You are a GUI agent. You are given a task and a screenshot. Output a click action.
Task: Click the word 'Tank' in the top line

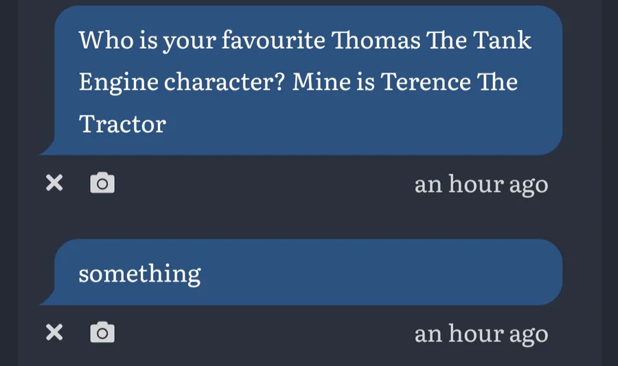tap(502, 40)
